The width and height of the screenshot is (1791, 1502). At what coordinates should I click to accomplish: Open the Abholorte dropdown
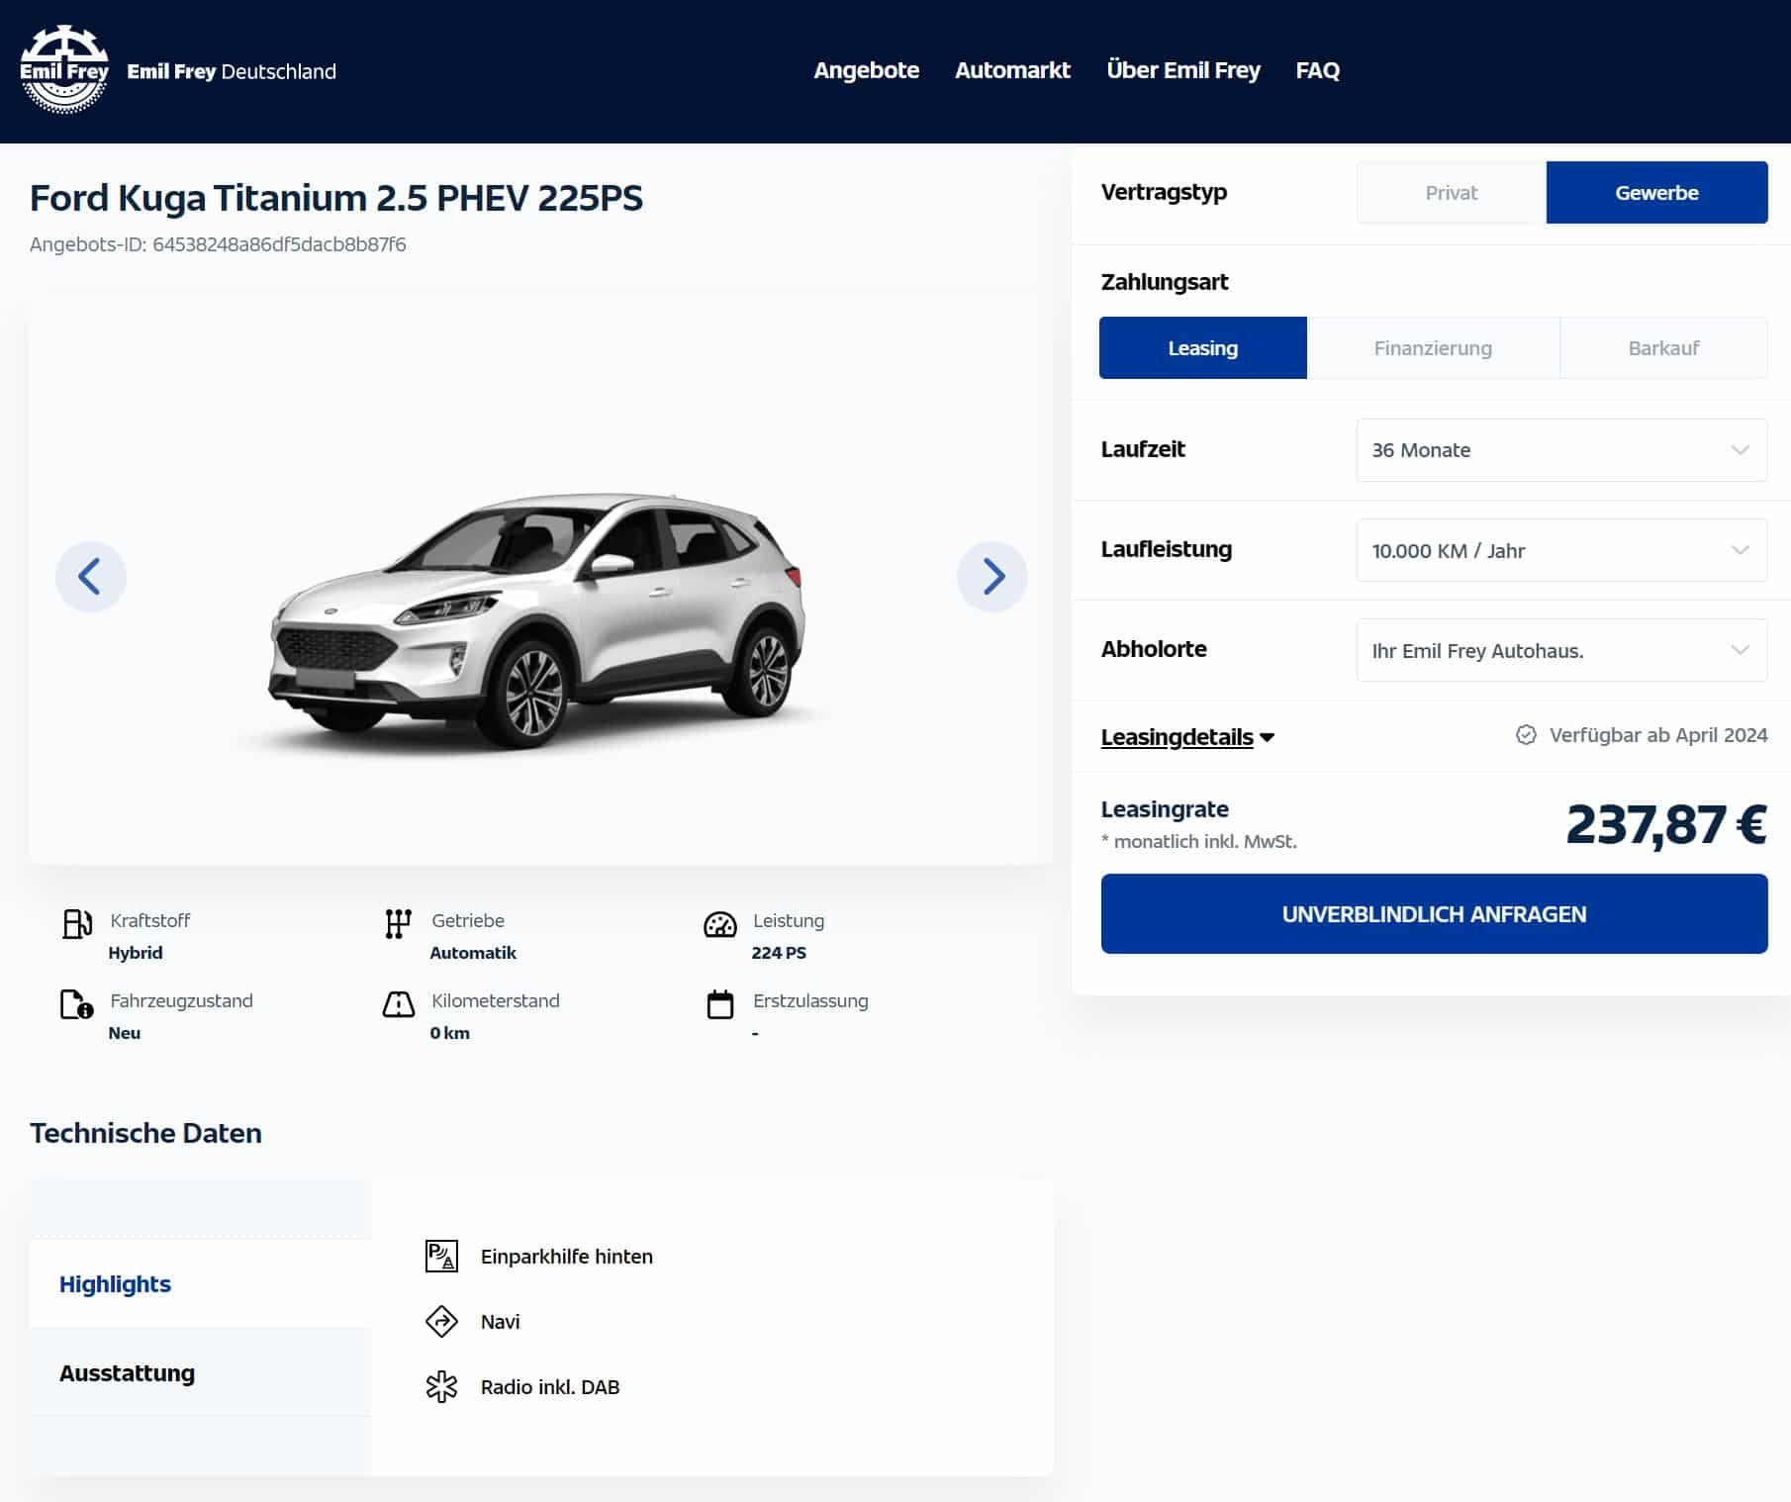pyautogui.click(x=1561, y=650)
